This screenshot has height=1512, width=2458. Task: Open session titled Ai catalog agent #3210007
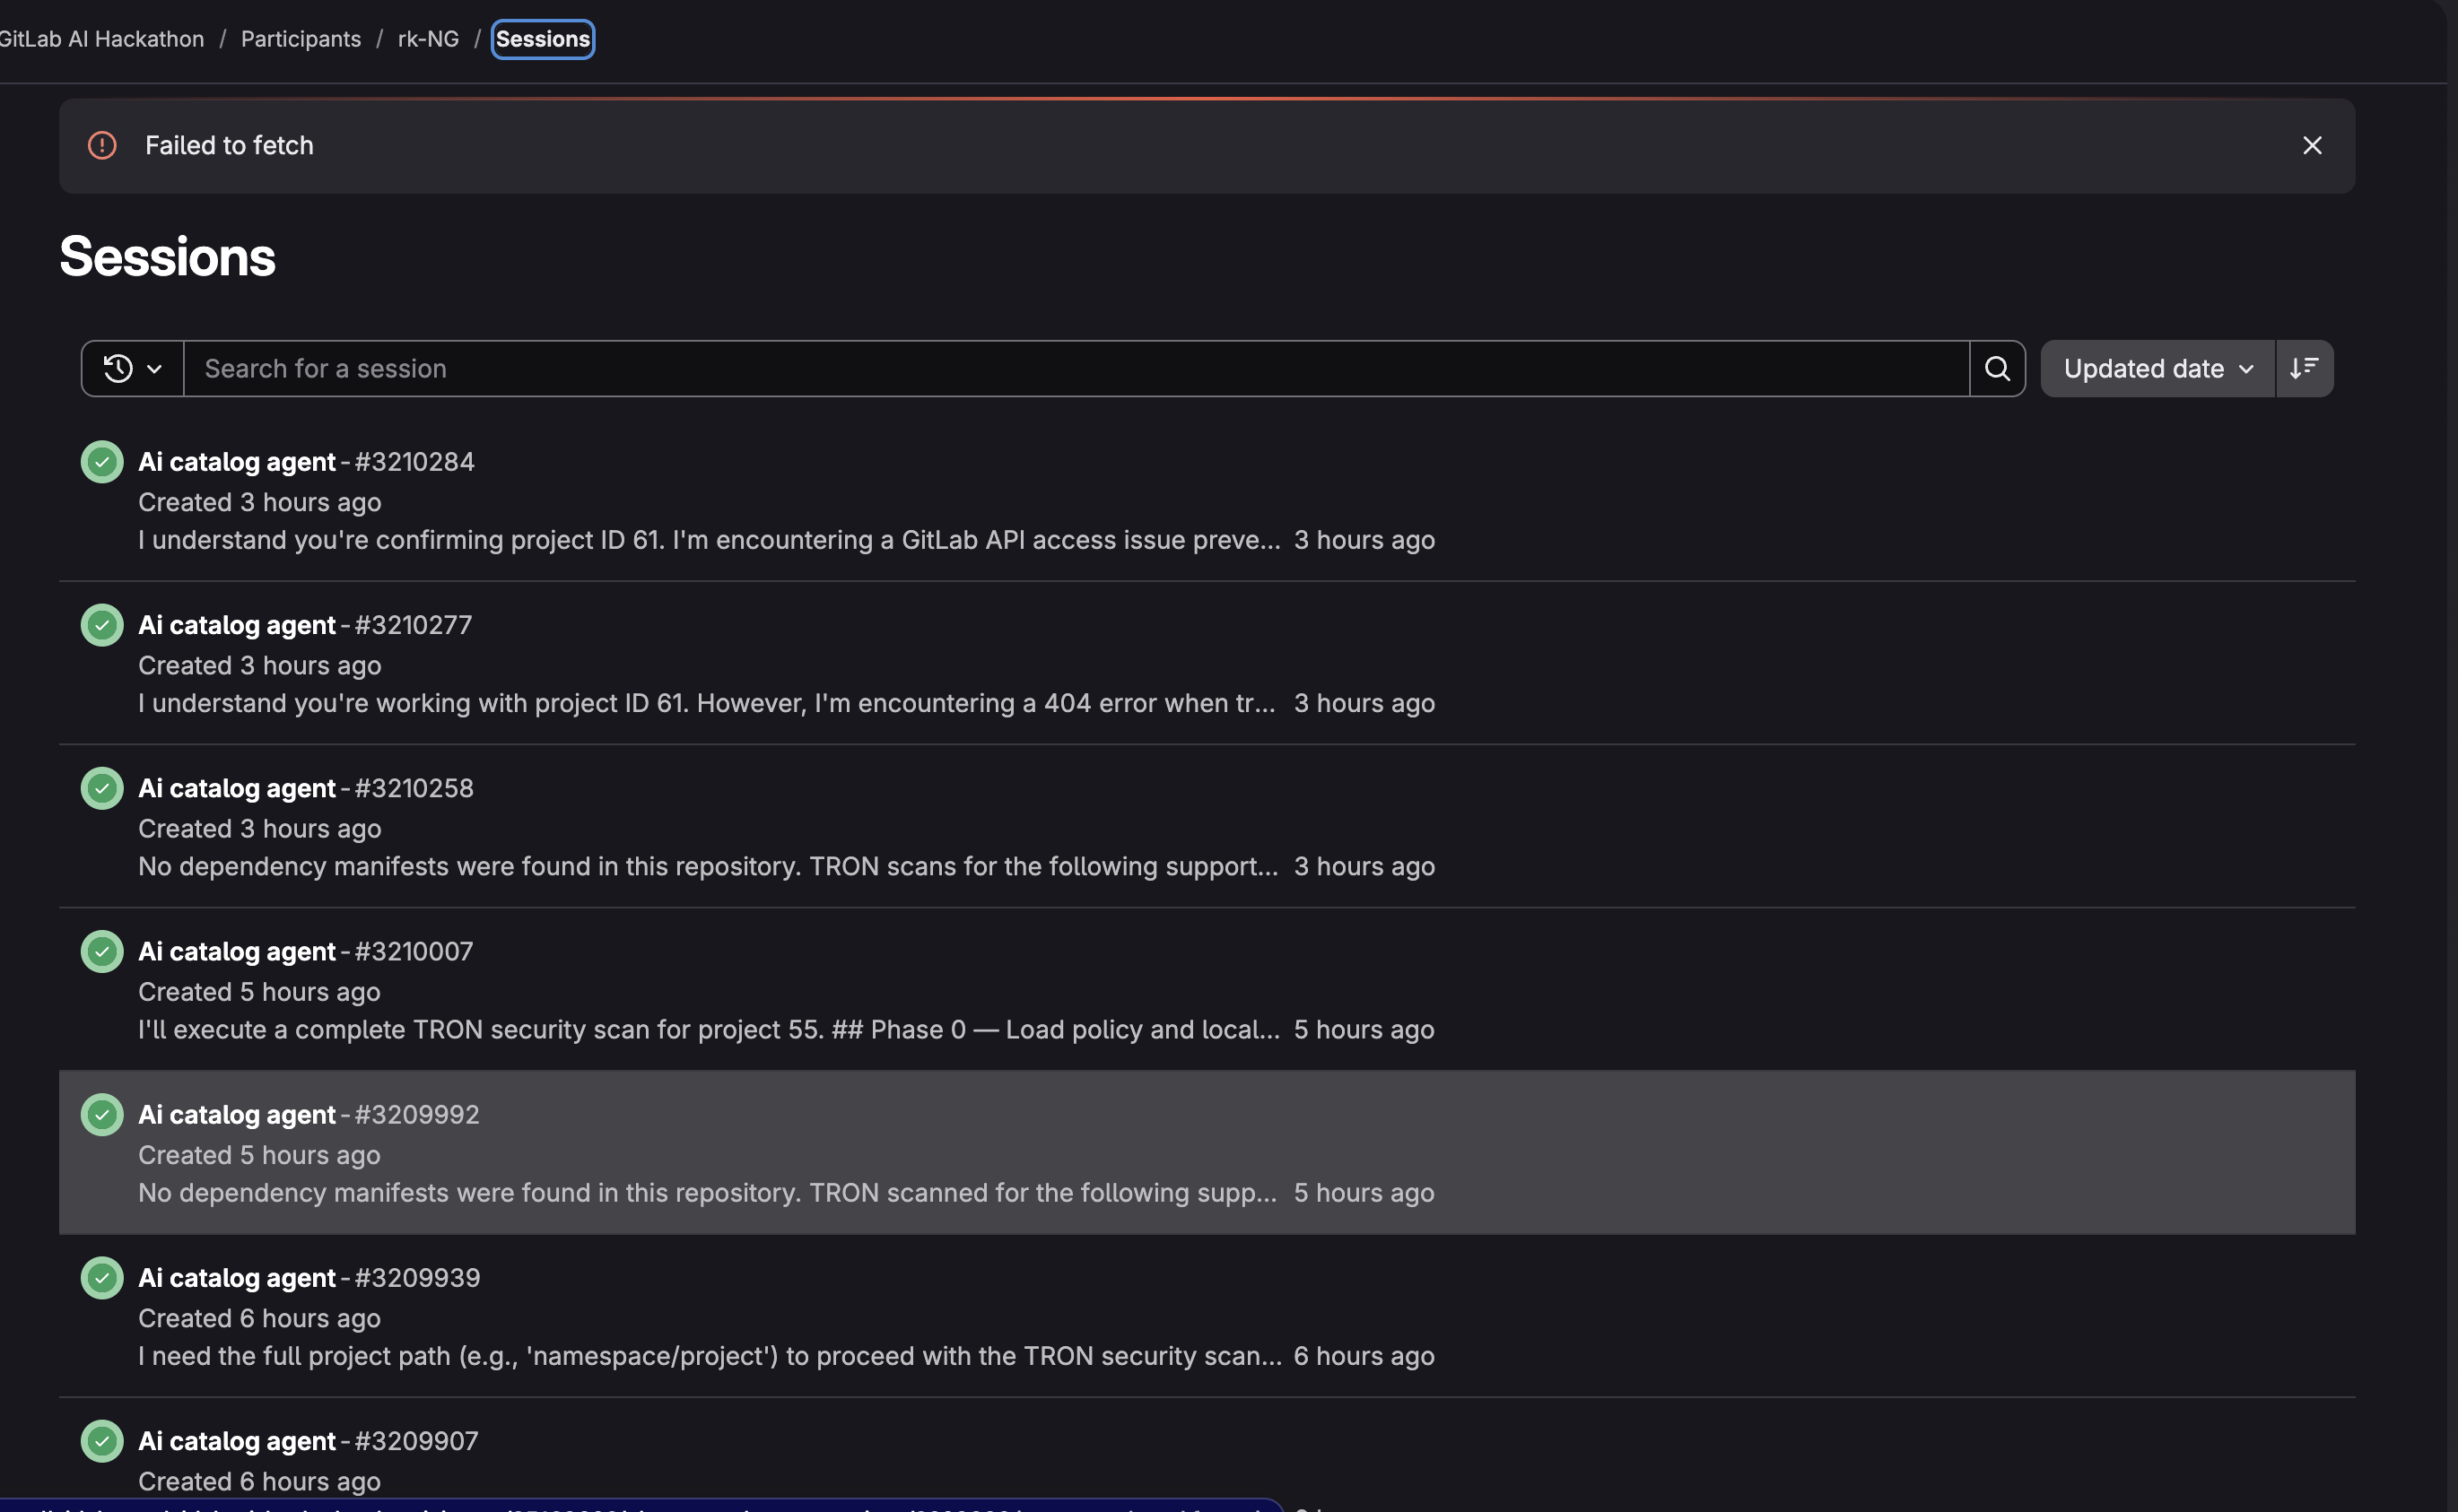[x=237, y=951]
